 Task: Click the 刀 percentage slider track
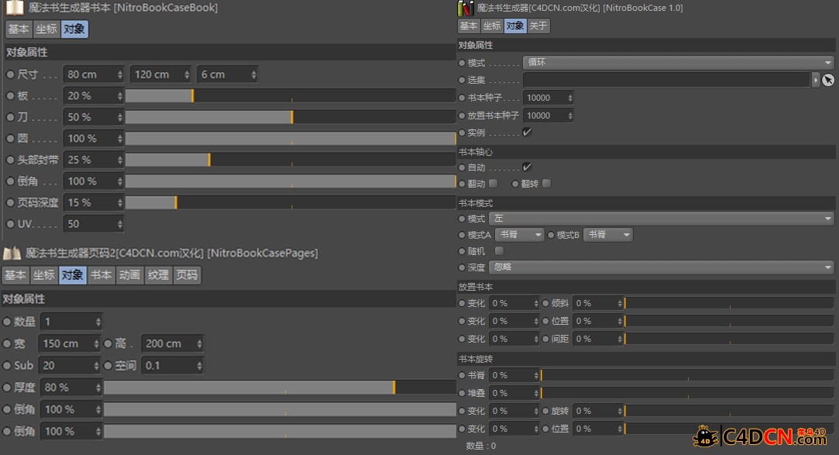291,117
